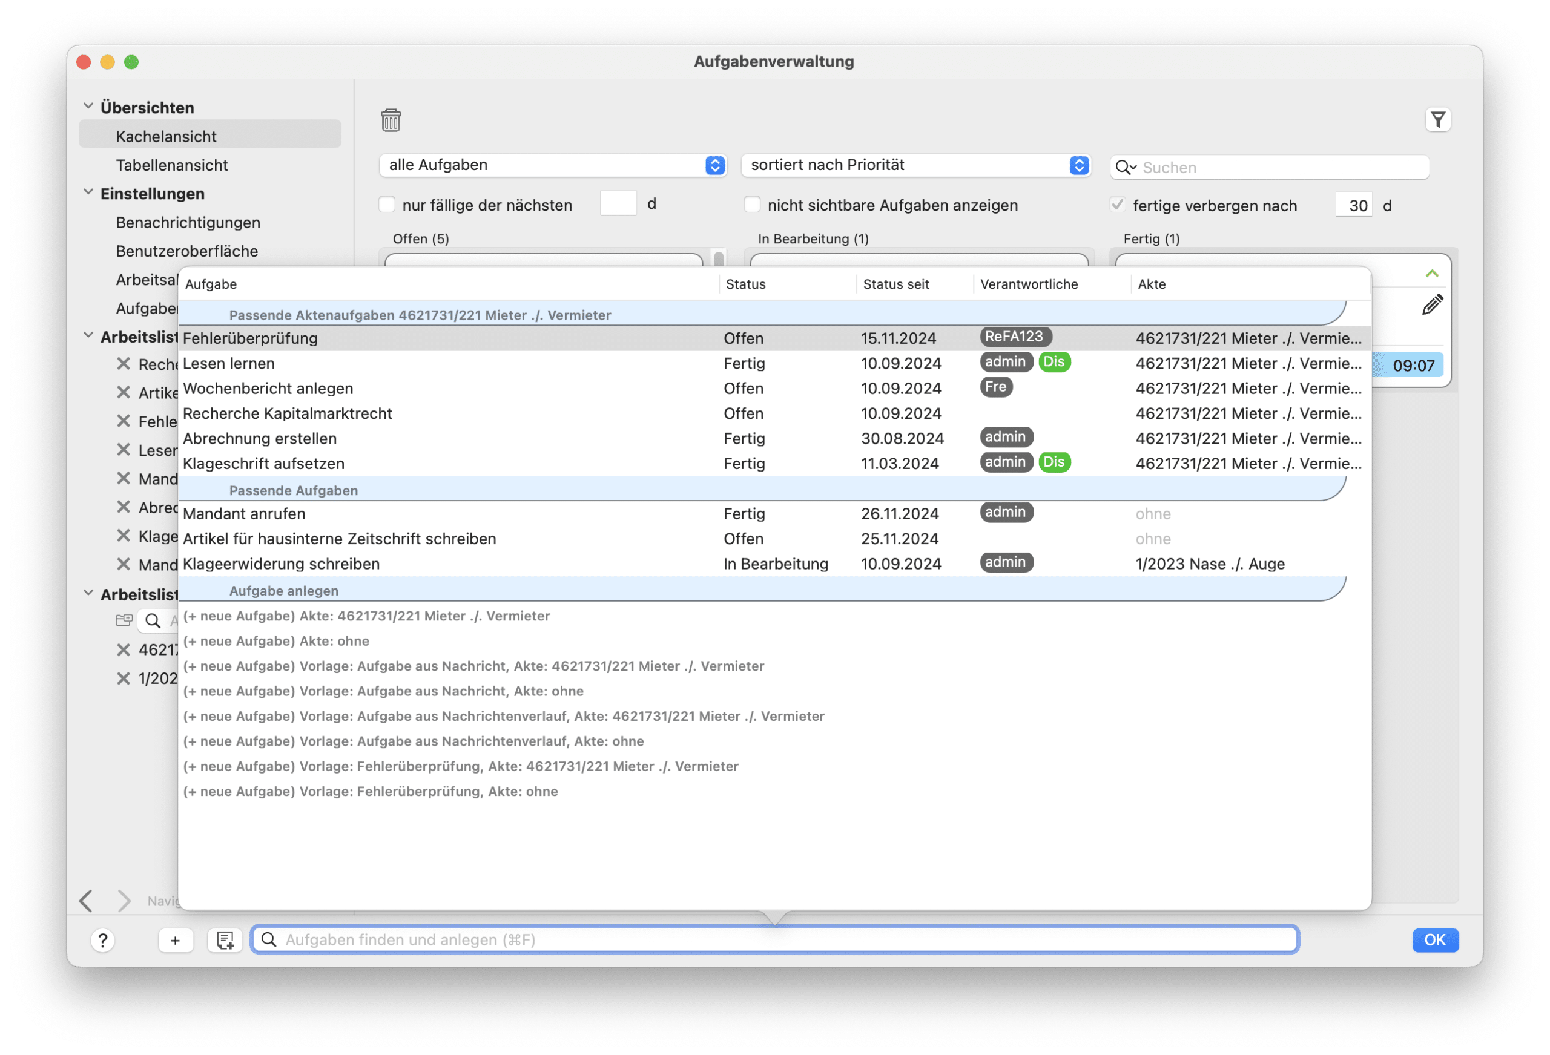Select the Fehlerüberprüfung task row
This screenshot has width=1550, height=1055.
774,338
